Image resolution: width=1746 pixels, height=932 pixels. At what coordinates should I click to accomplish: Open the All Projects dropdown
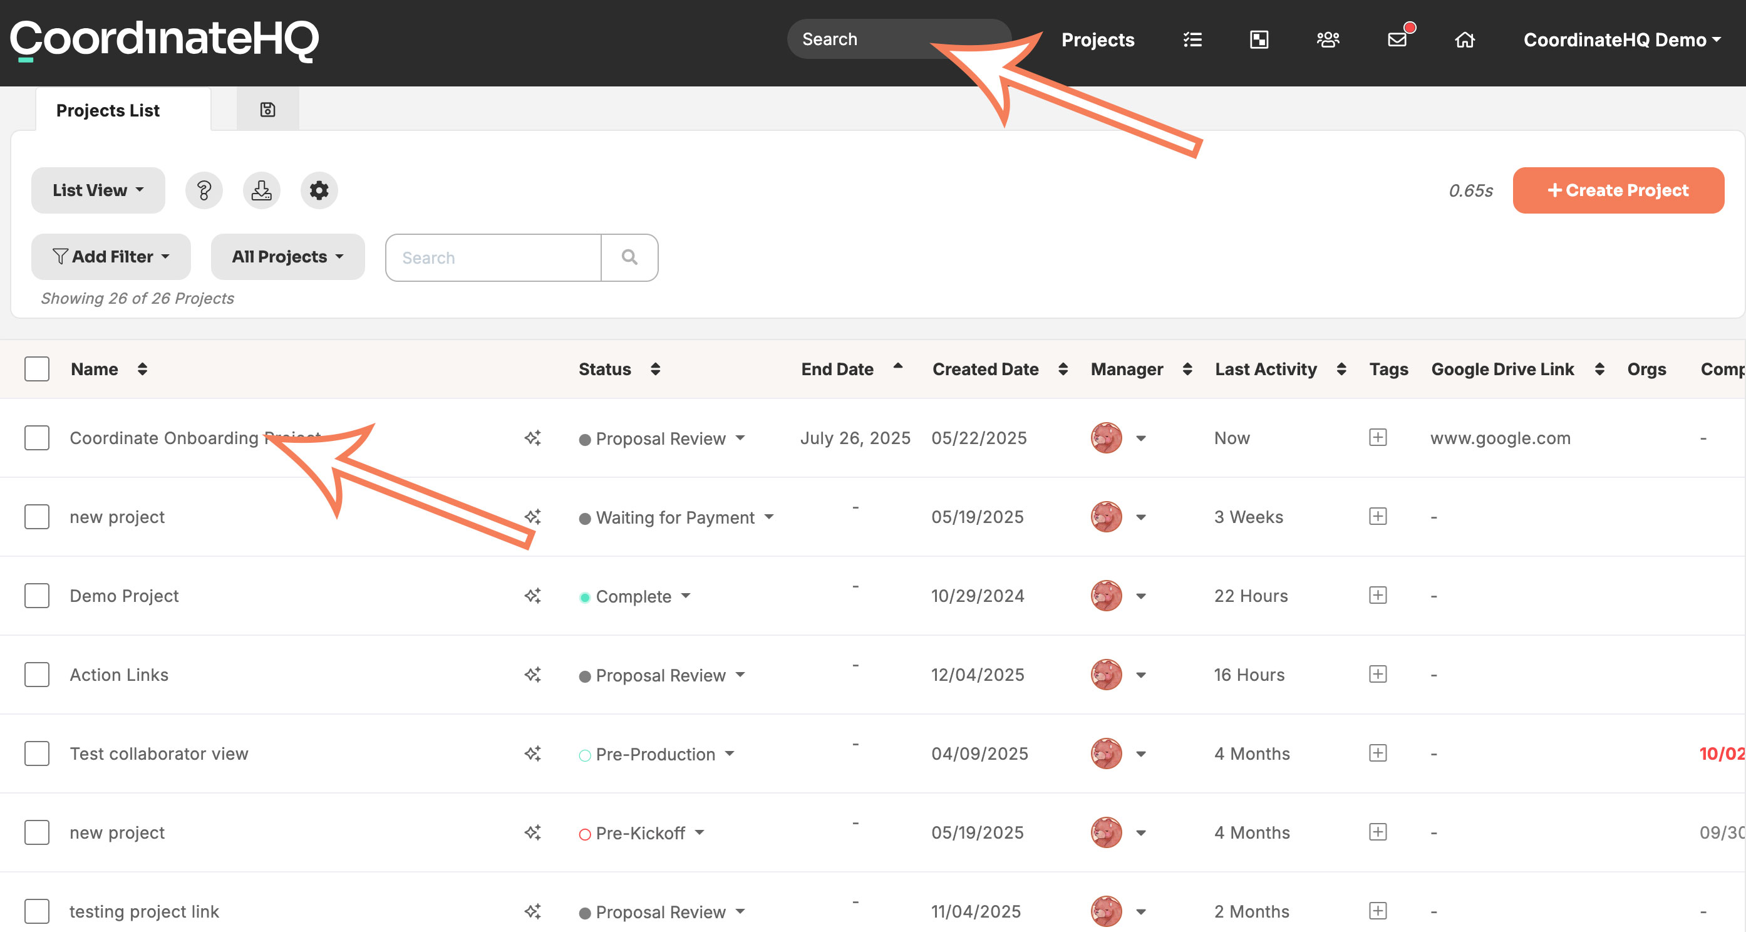[288, 257]
